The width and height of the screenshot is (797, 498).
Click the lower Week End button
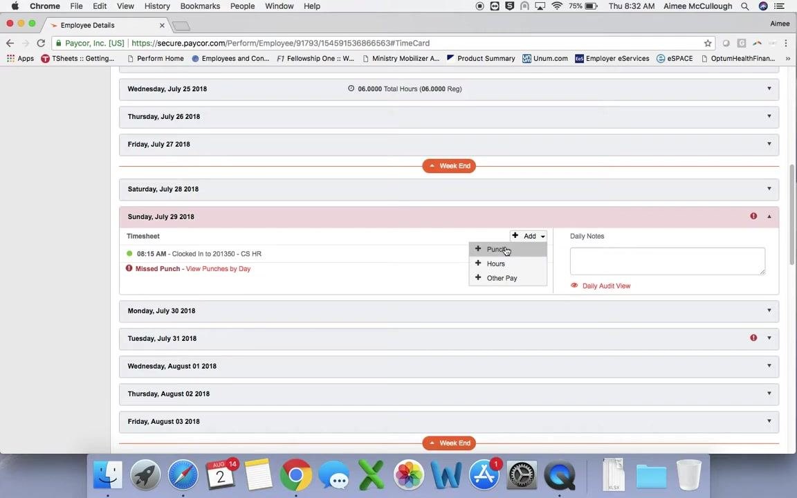coord(449,443)
